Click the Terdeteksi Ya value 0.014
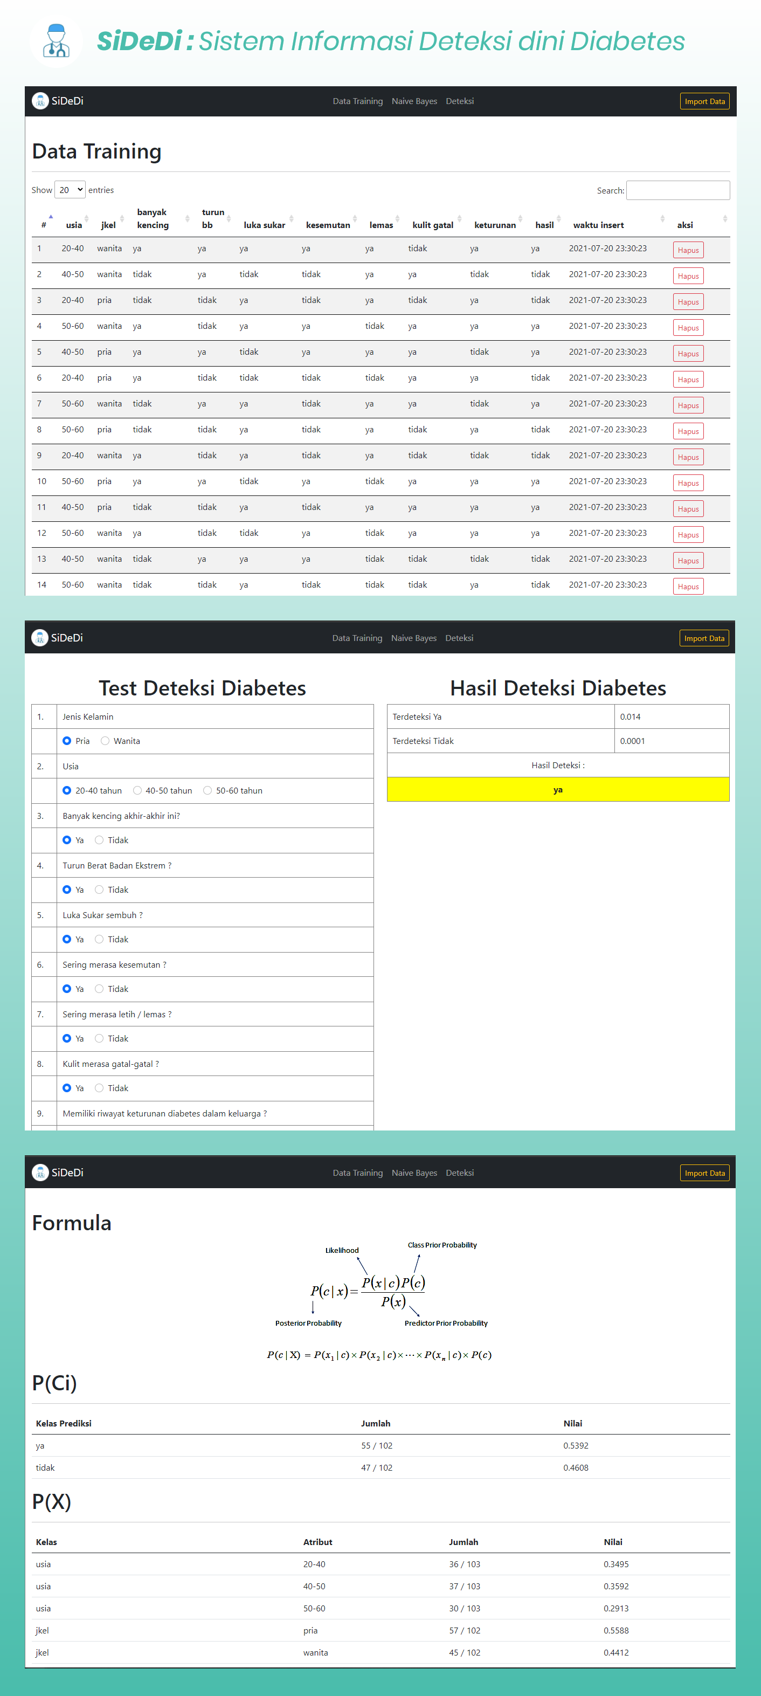761x1696 pixels. pos(630,716)
